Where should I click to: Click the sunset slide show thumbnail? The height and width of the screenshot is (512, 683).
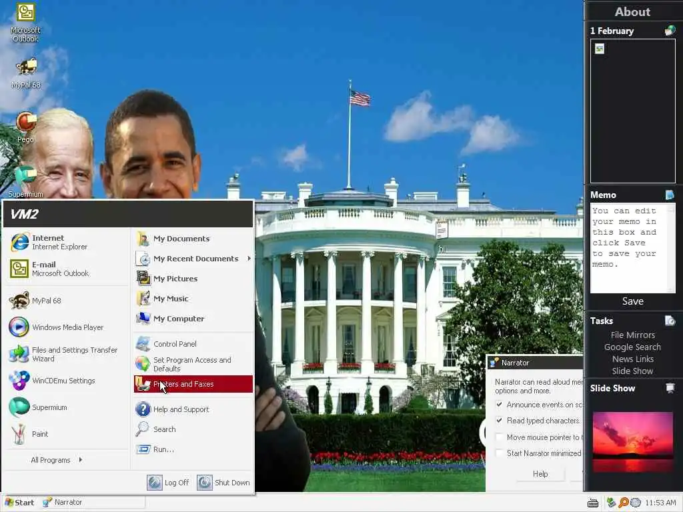coord(632,443)
